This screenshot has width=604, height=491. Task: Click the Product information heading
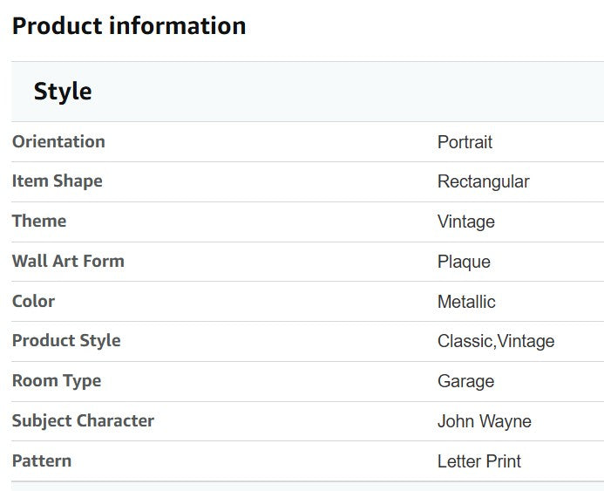129,26
